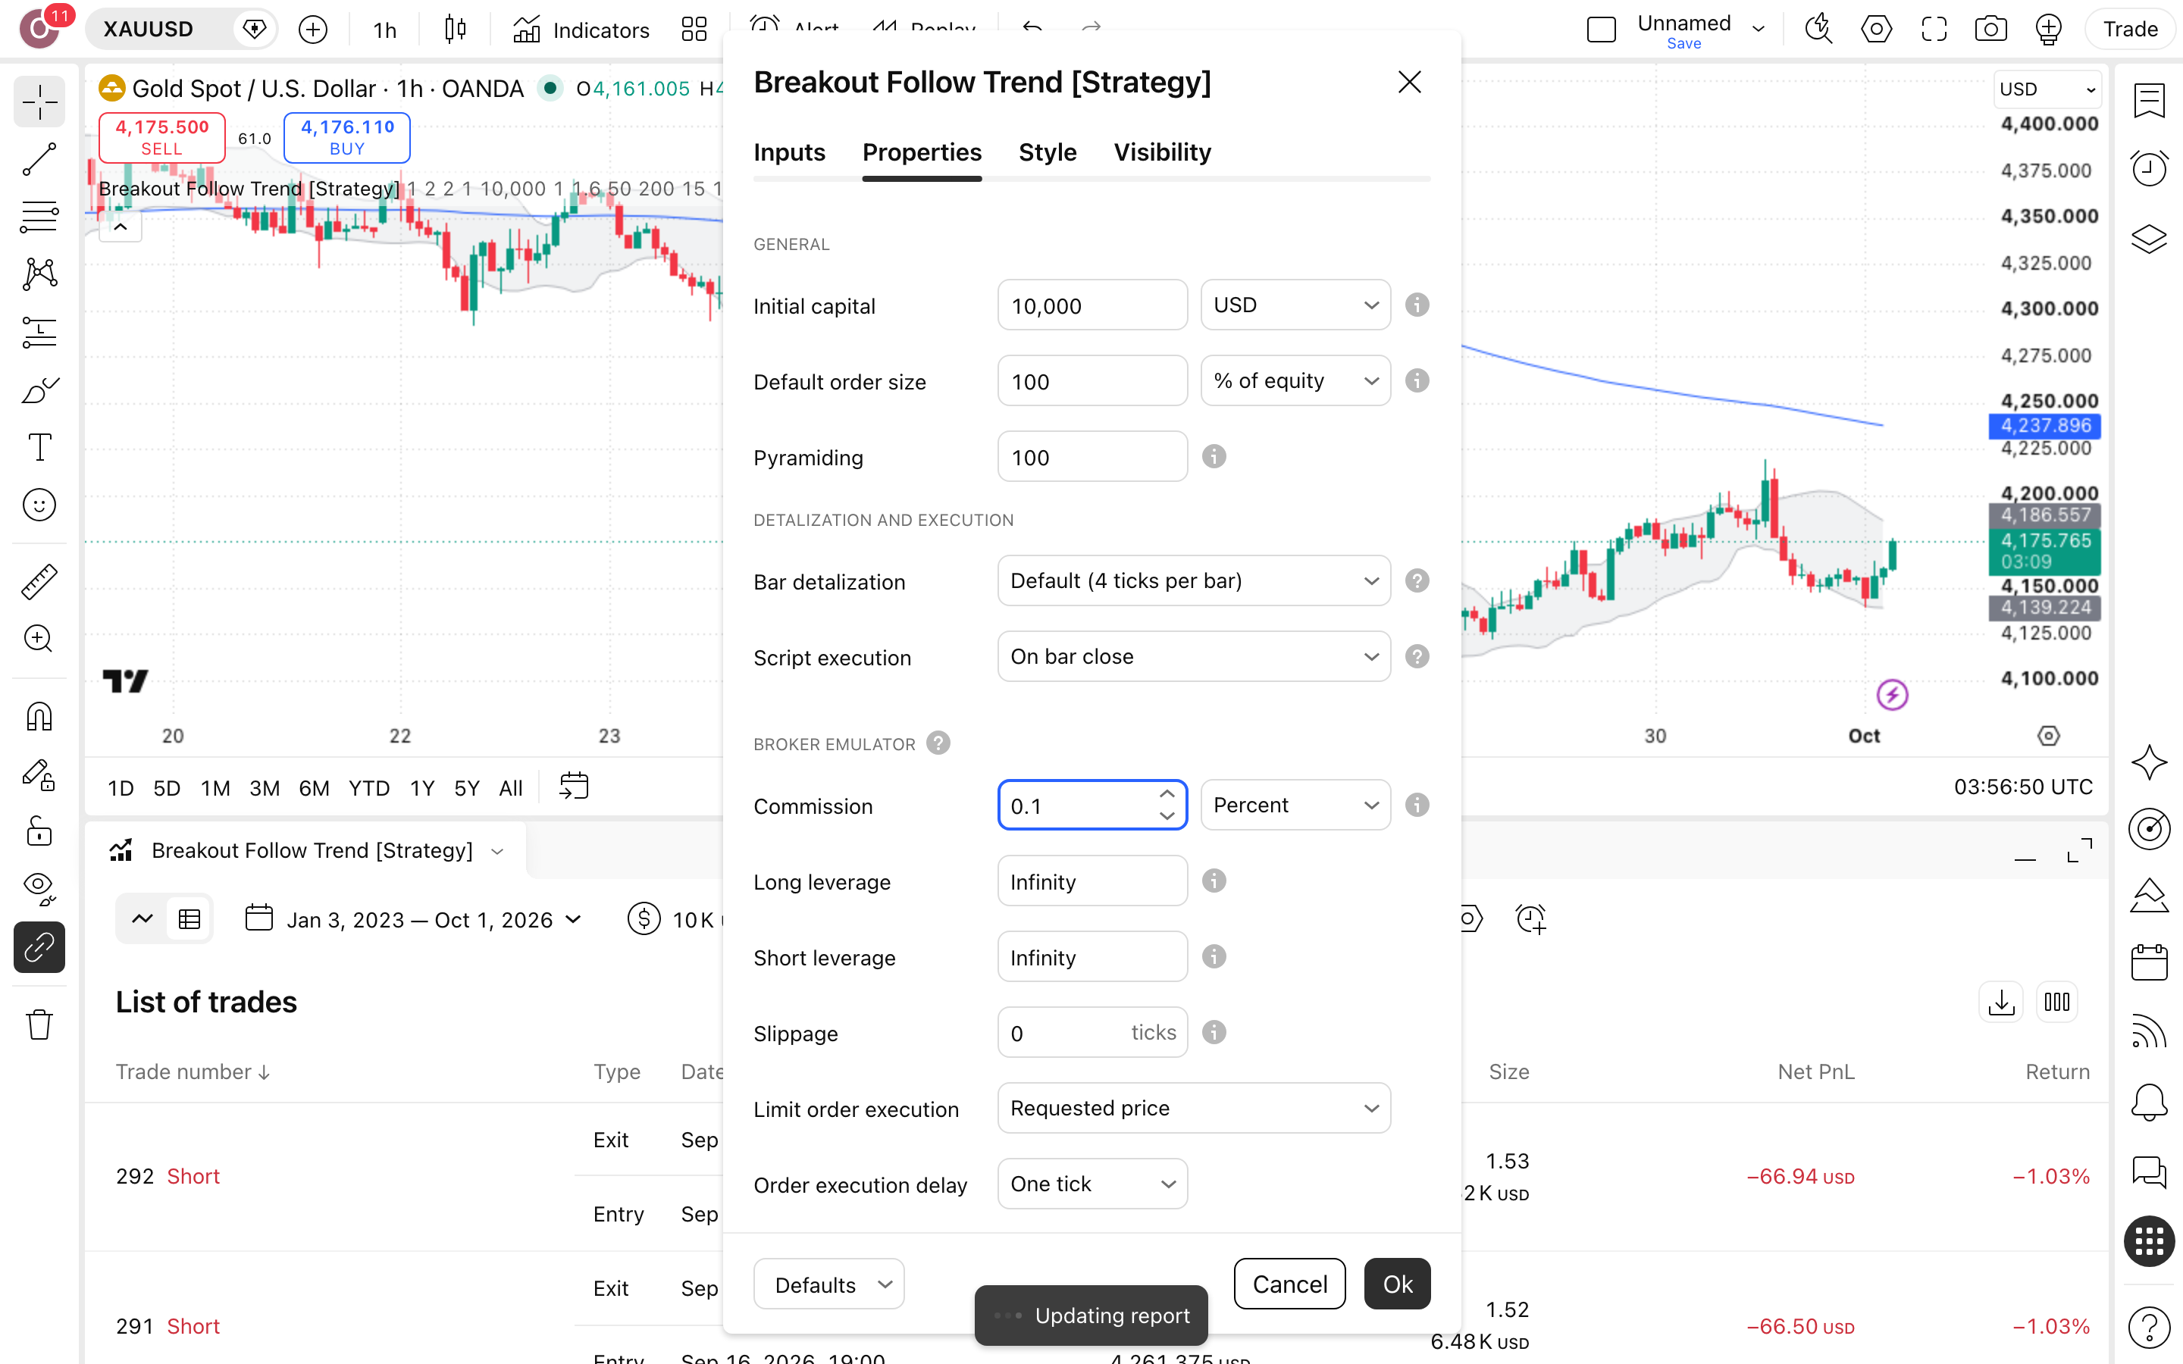Click the SELL 4,175.500 button
Viewport: 2183px width, 1364px height.
point(161,137)
